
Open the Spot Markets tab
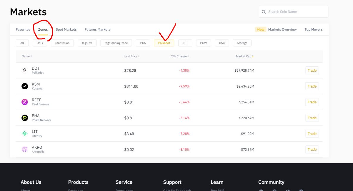(x=66, y=29)
